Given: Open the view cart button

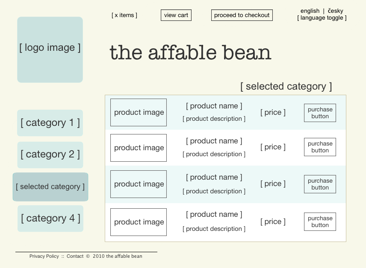Looking at the screenshot, I should (176, 15).
